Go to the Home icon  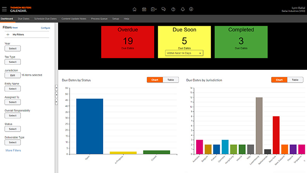(135, 9)
